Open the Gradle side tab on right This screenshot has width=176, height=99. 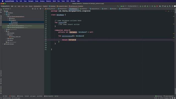[175, 11]
